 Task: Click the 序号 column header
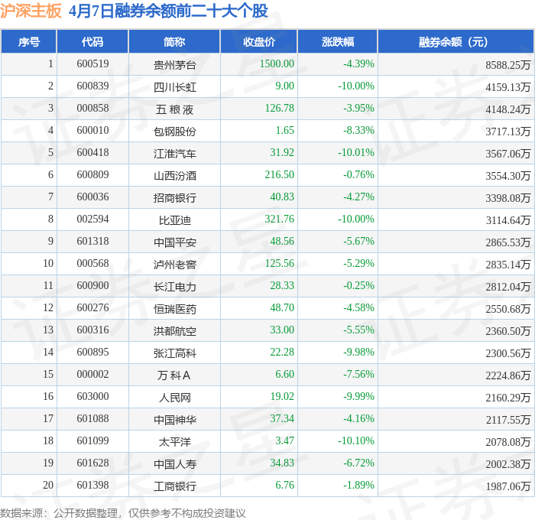(x=29, y=41)
